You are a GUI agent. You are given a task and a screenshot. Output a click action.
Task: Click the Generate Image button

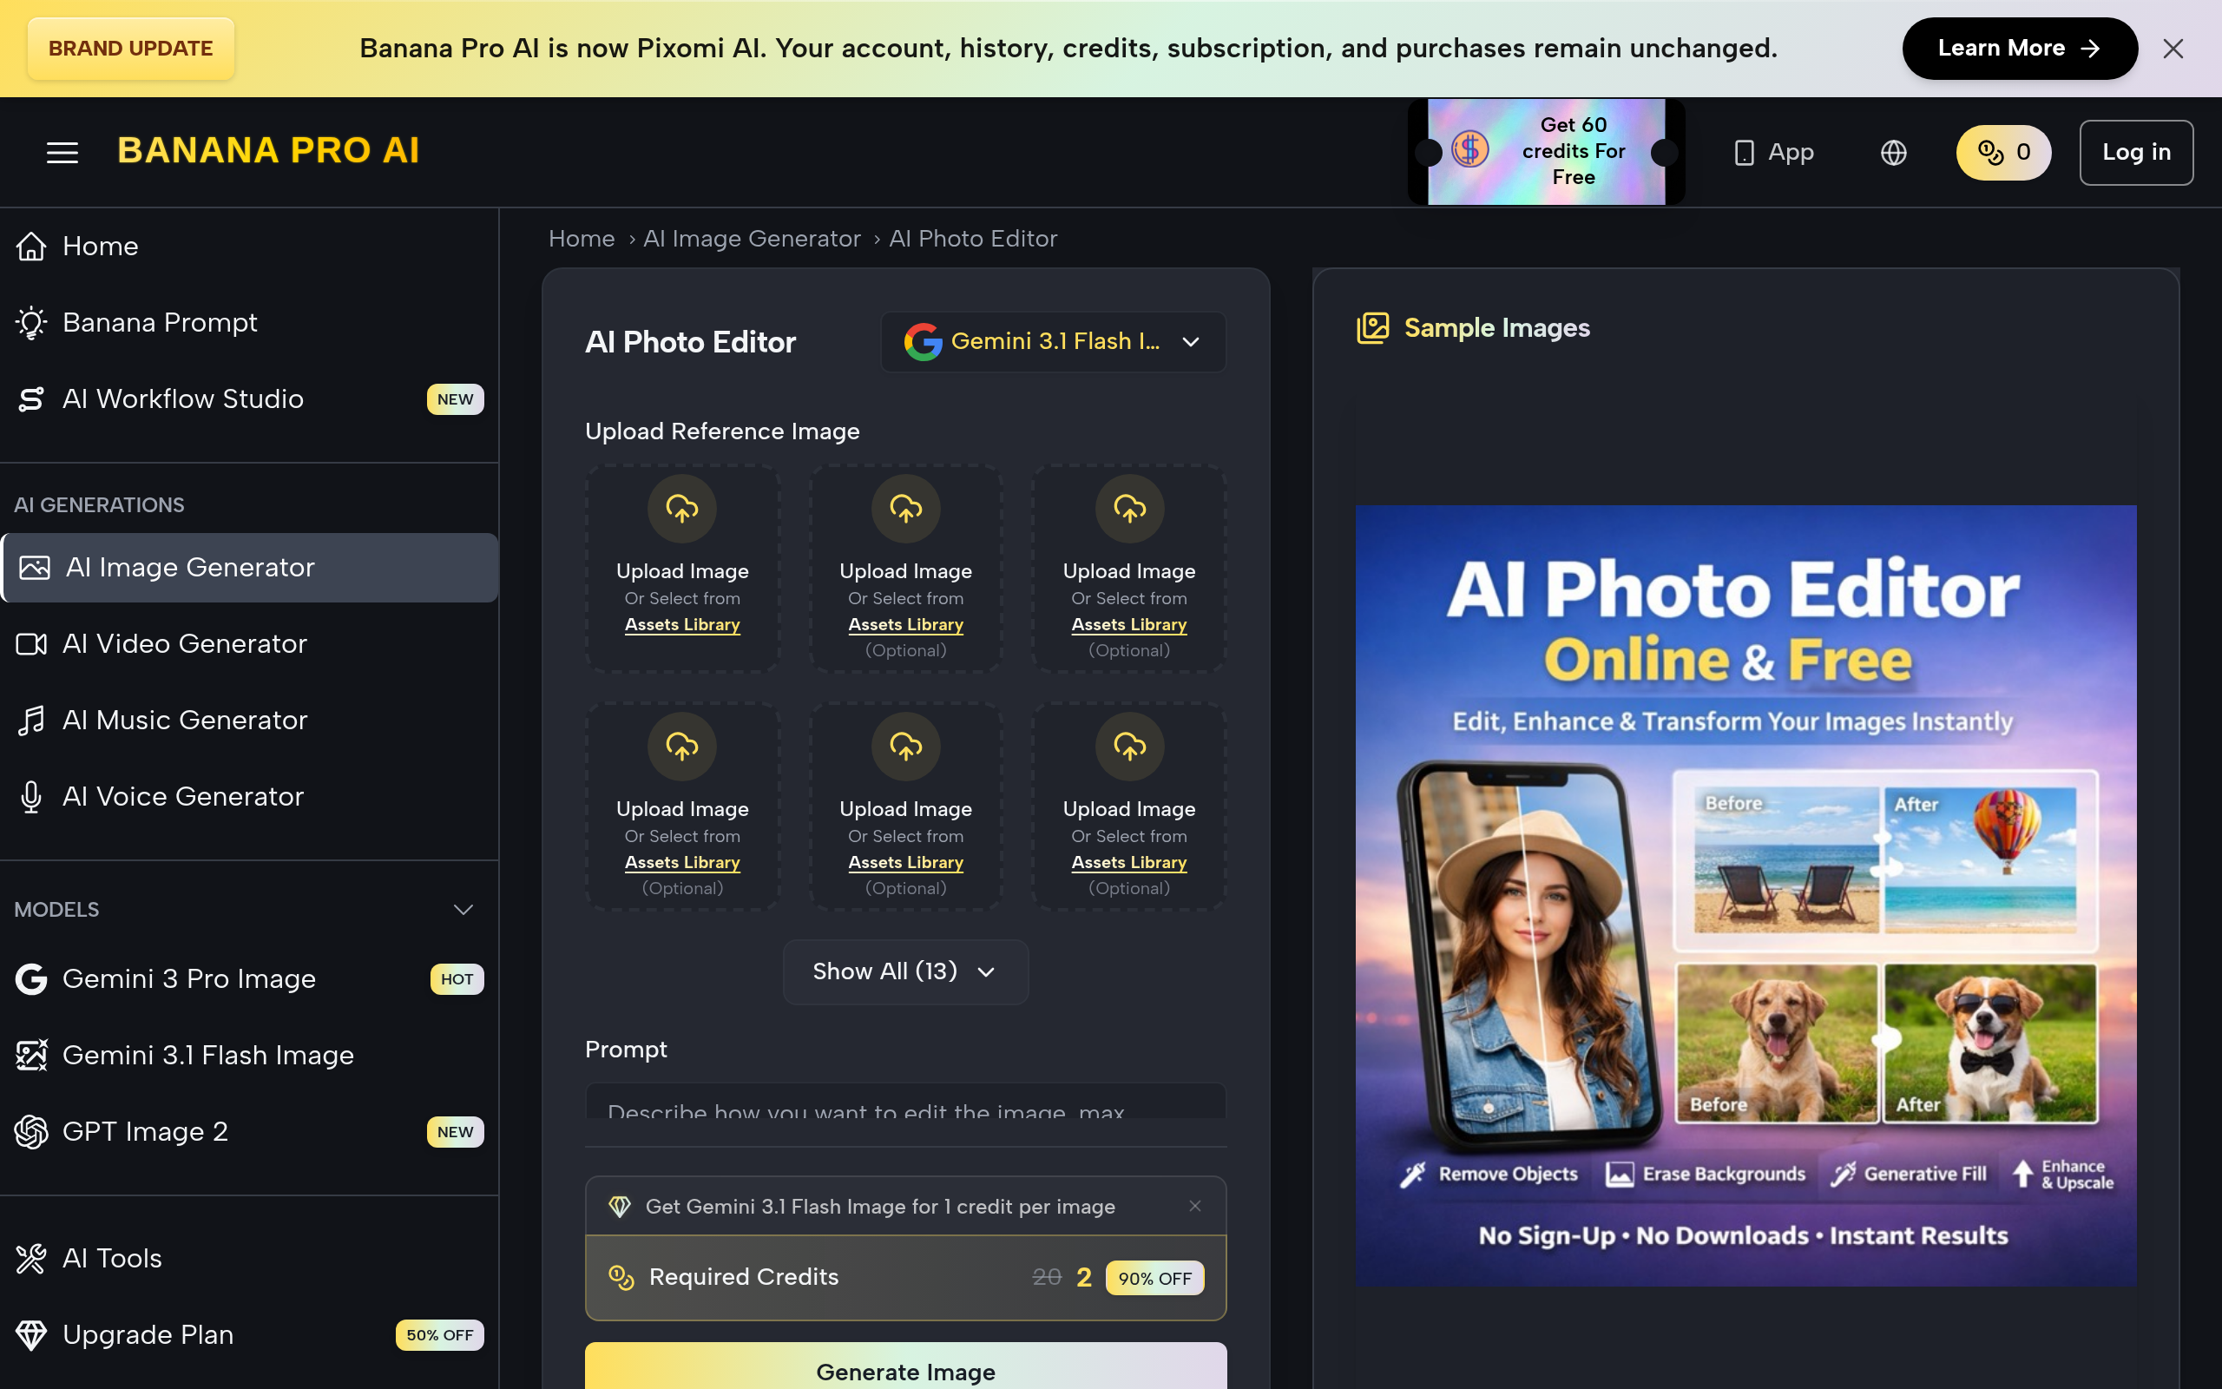(905, 1366)
